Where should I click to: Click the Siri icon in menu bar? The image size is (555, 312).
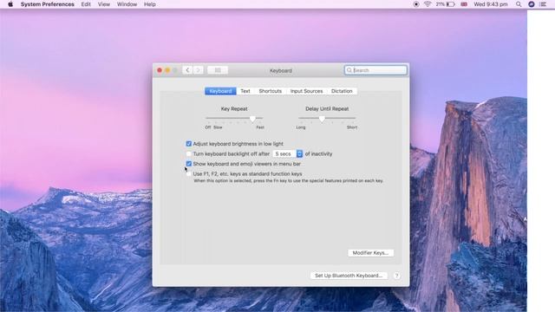(532, 4)
